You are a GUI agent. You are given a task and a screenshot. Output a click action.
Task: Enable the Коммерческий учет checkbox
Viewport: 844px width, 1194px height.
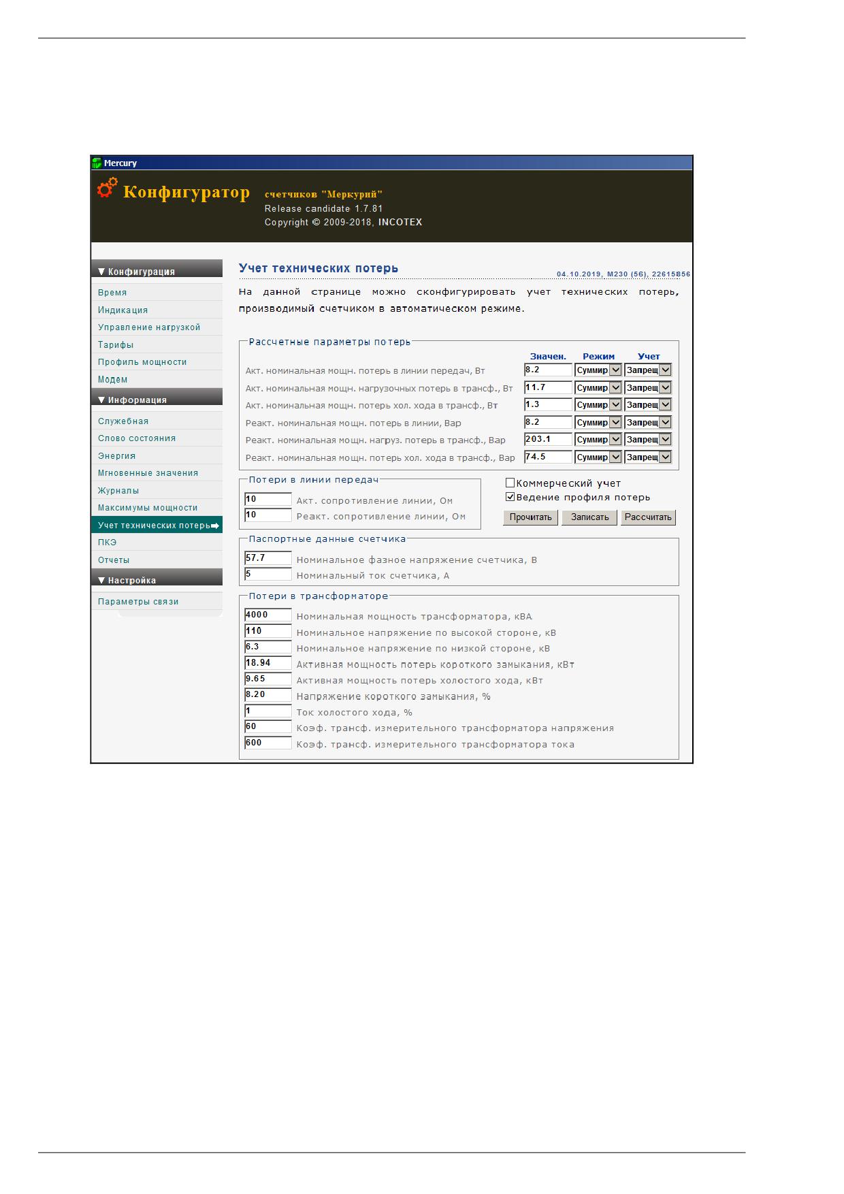point(510,483)
